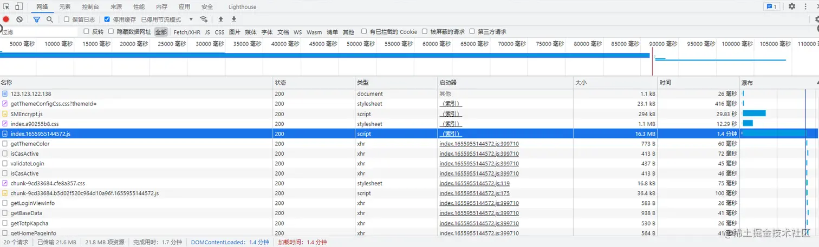This screenshot has height=247, width=819.
Task: Sort by the 启动器 column header
Action: pyautogui.click(x=505, y=83)
